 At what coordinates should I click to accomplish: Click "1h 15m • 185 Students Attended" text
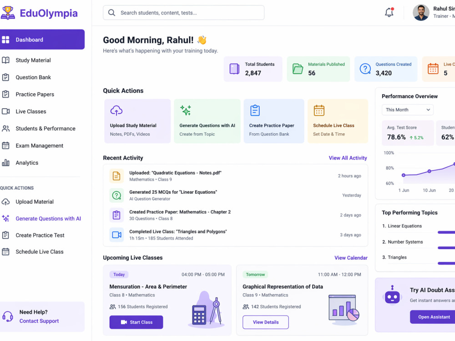tap(161, 238)
